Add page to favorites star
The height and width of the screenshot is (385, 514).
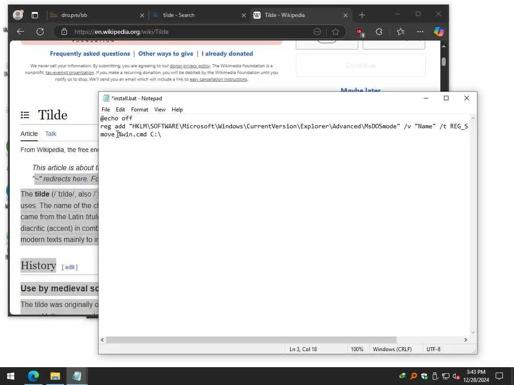[x=336, y=32]
